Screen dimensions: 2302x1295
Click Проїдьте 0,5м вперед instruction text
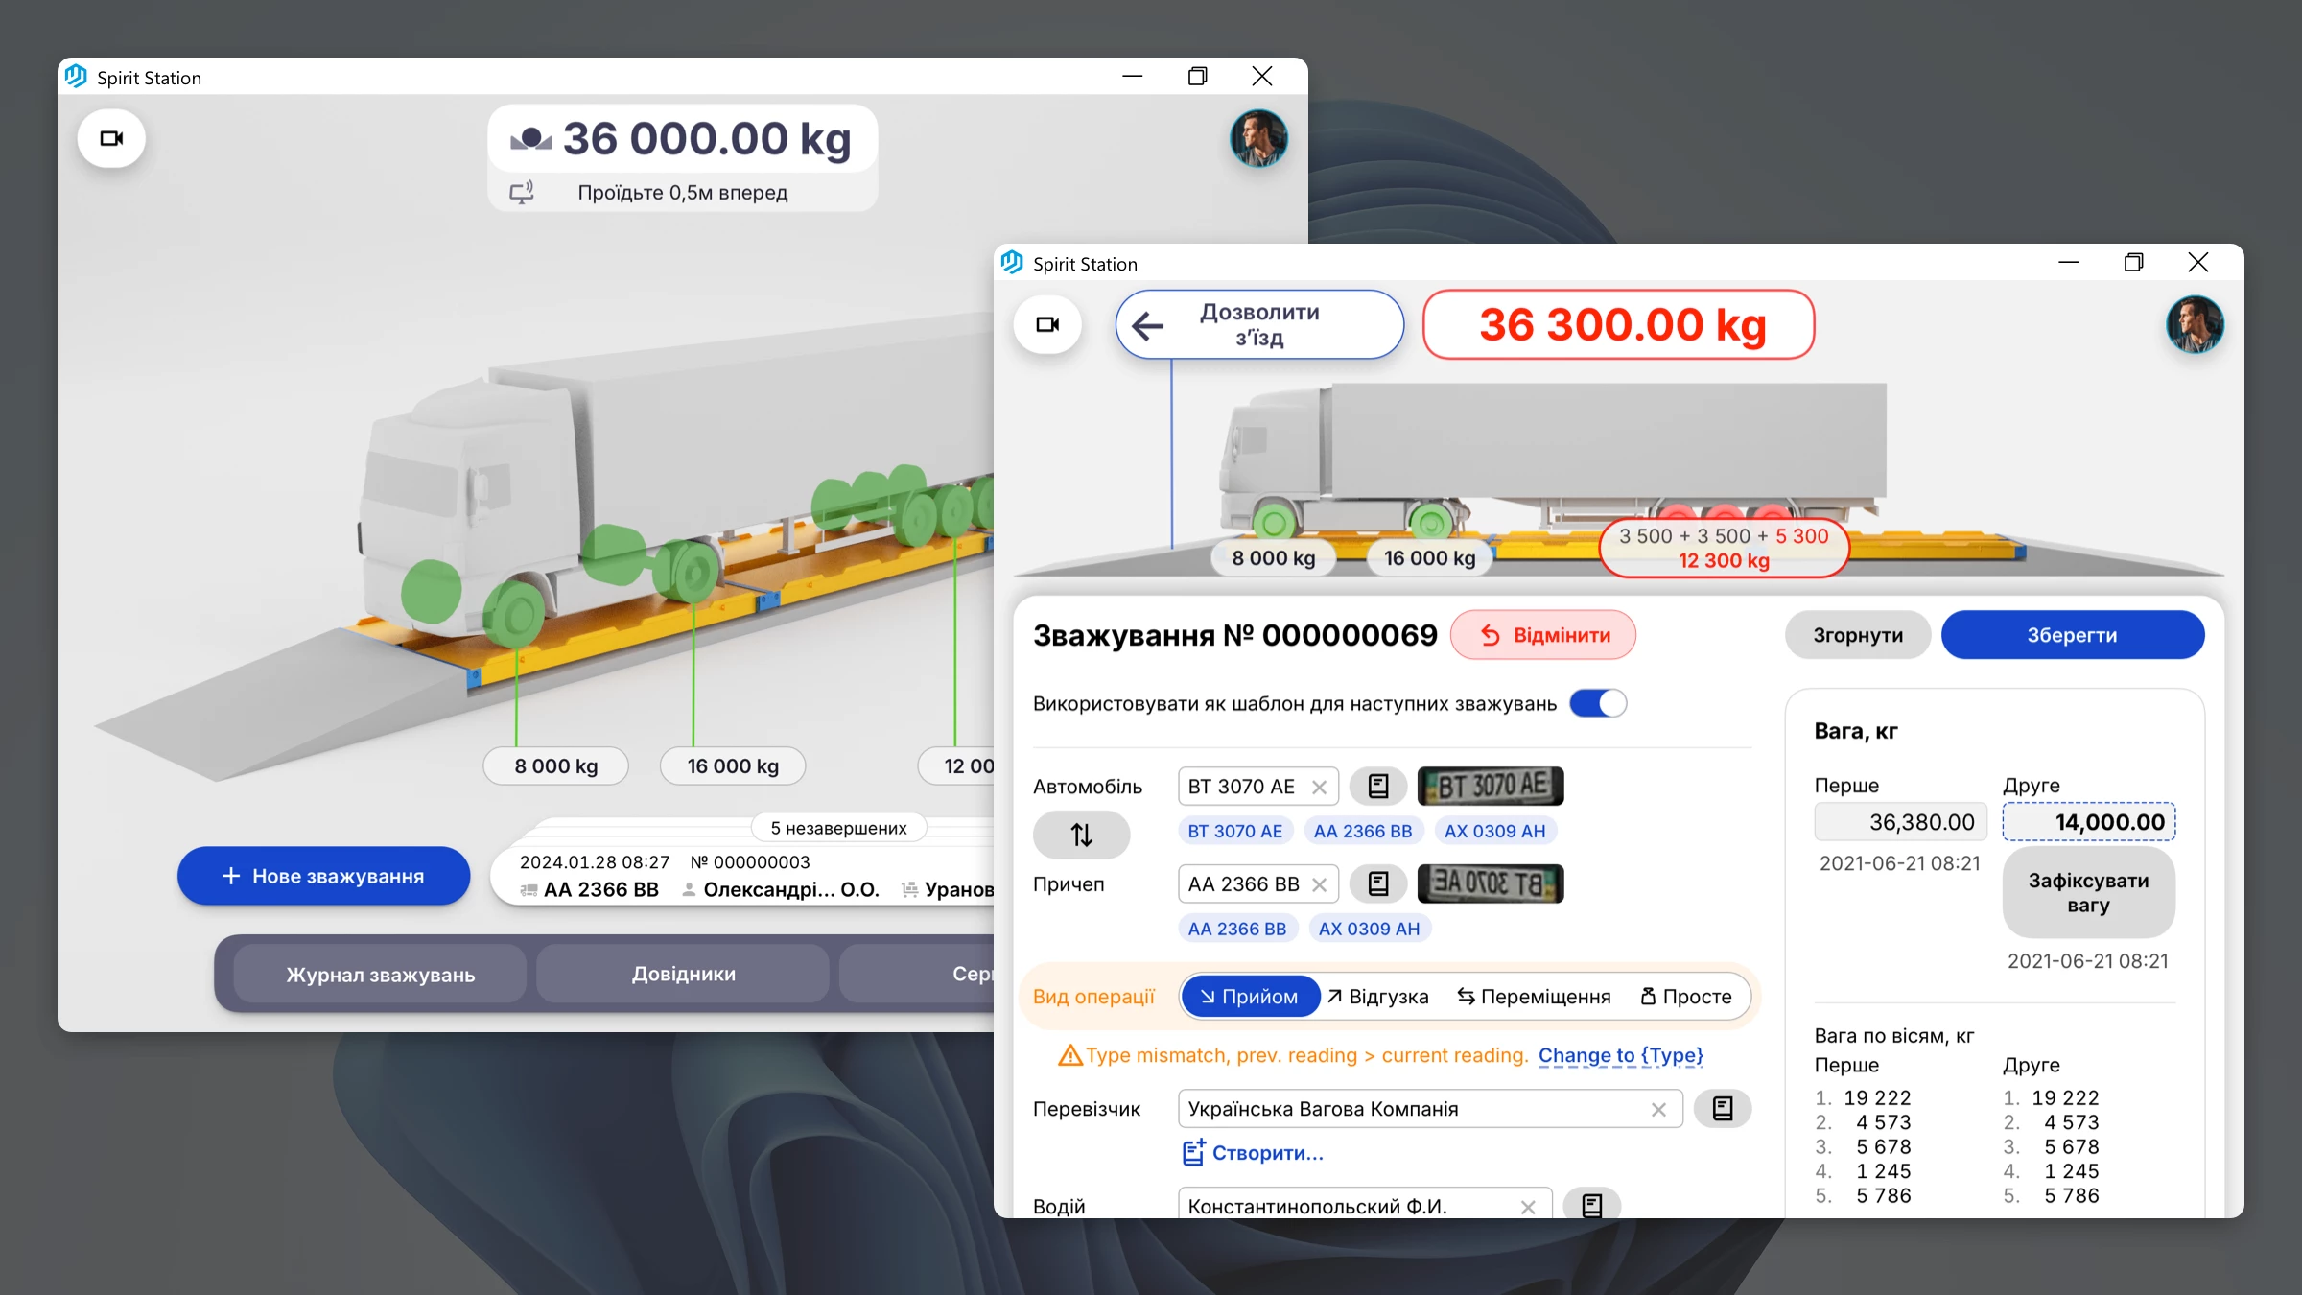[x=682, y=193]
